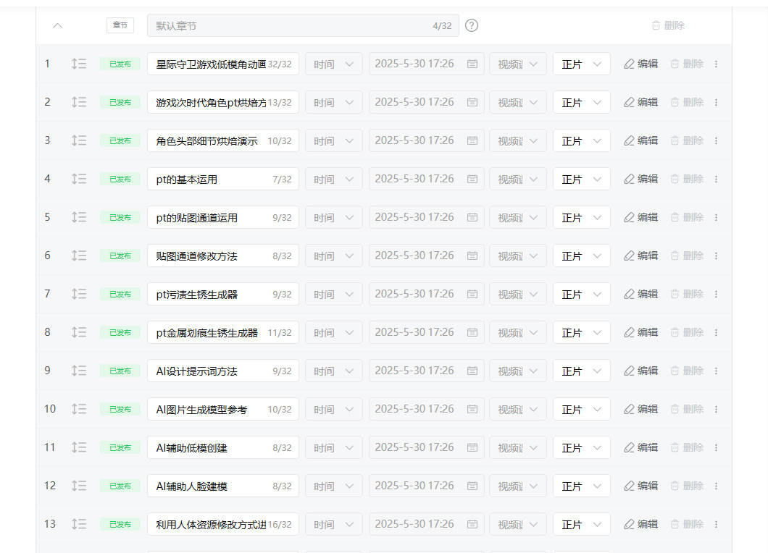Open the 视频 type dropdown on row 8

coord(517,332)
